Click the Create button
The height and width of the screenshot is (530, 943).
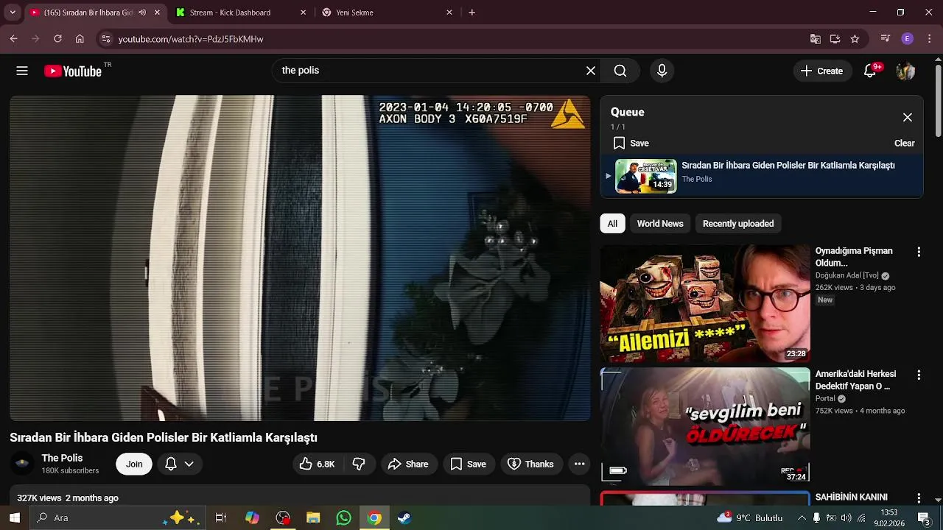822,71
